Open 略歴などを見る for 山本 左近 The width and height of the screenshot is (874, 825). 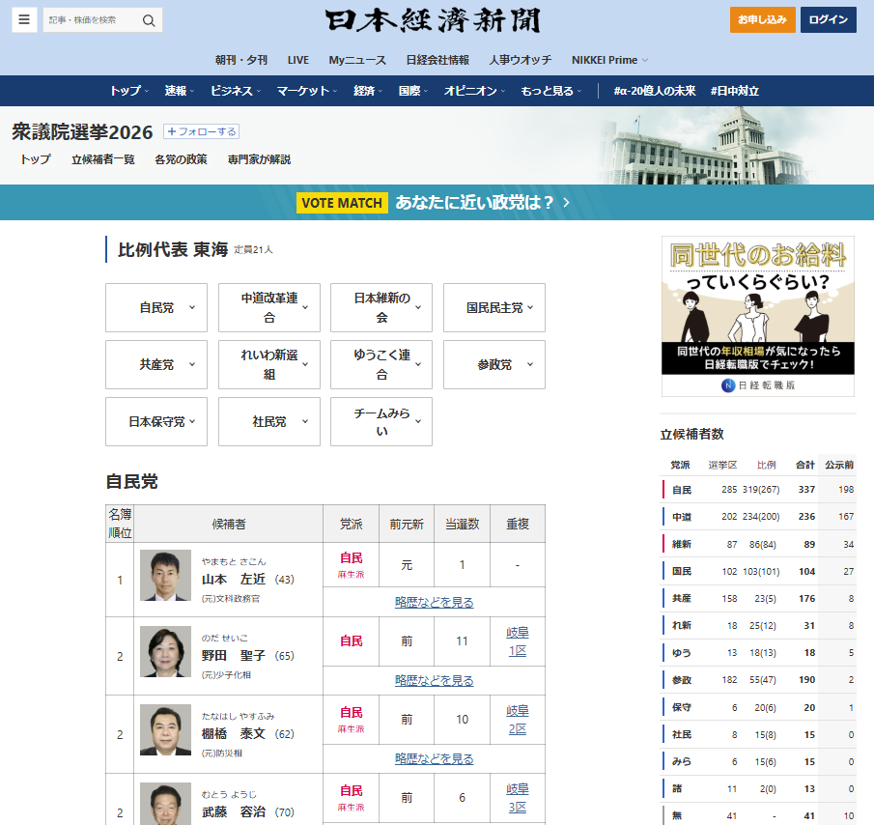[434, 602]
